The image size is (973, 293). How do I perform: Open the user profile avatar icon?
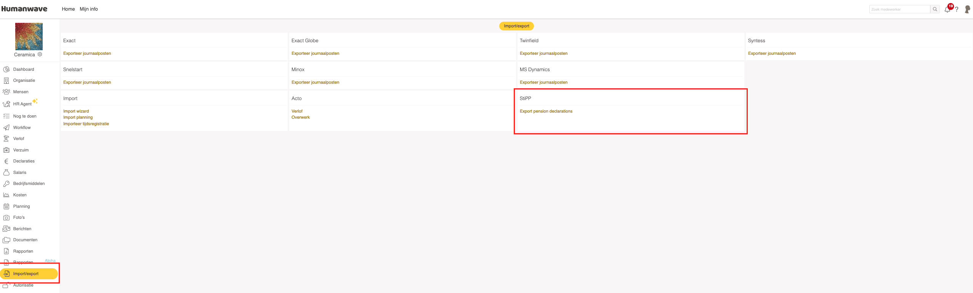point(967,9)
